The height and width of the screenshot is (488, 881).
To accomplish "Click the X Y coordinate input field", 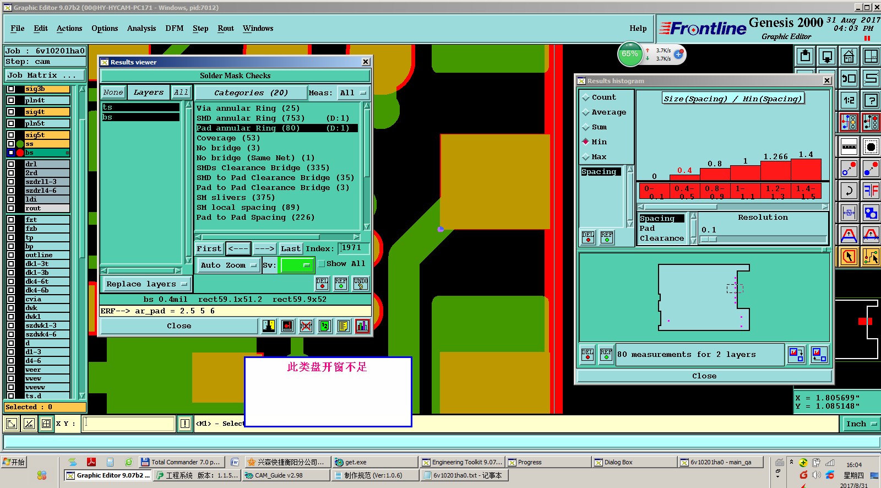I will click(x=129, y=424).
